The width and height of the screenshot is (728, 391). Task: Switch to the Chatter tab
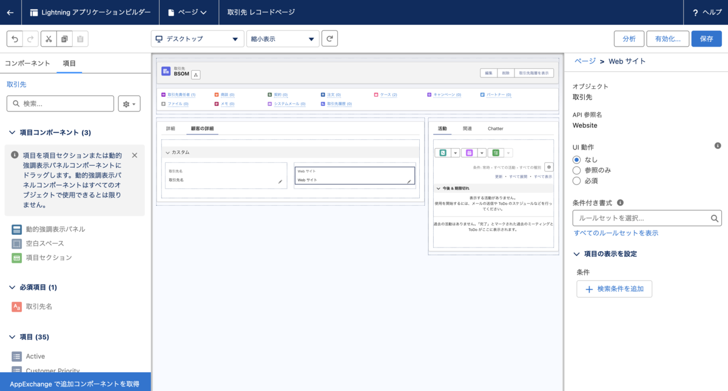point(496,128)
